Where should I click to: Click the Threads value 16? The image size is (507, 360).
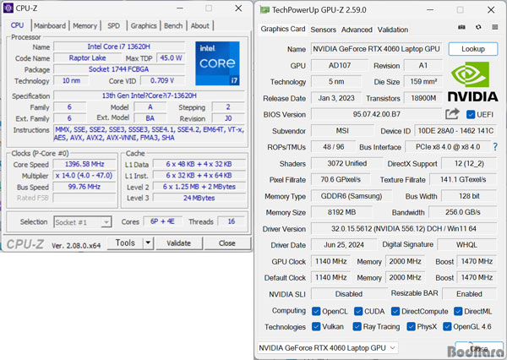tap(232, 221)
